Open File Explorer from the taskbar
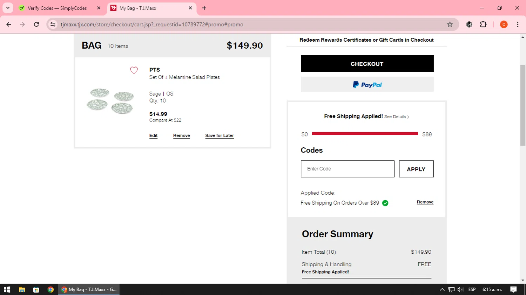 22,289
